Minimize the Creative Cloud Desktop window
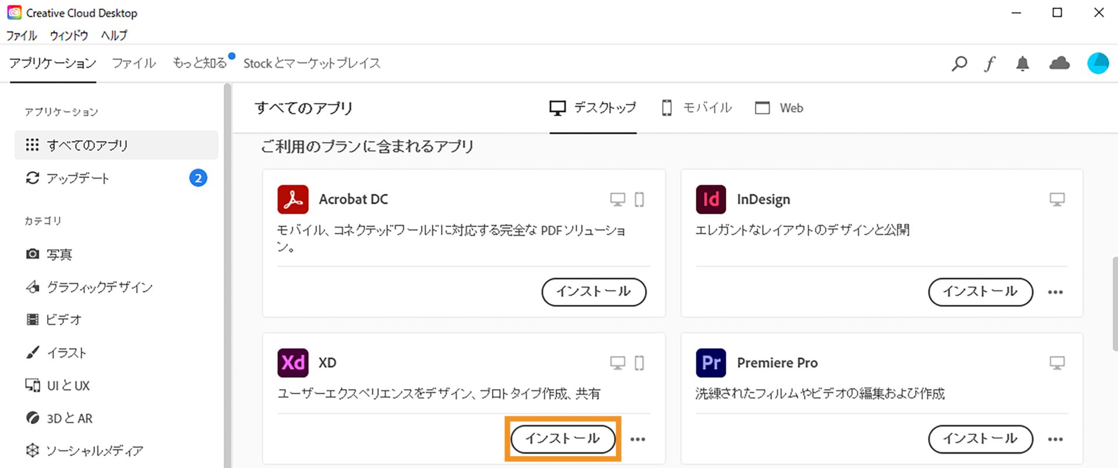This screenshot has width=1118, height=468. (1016, 12)
